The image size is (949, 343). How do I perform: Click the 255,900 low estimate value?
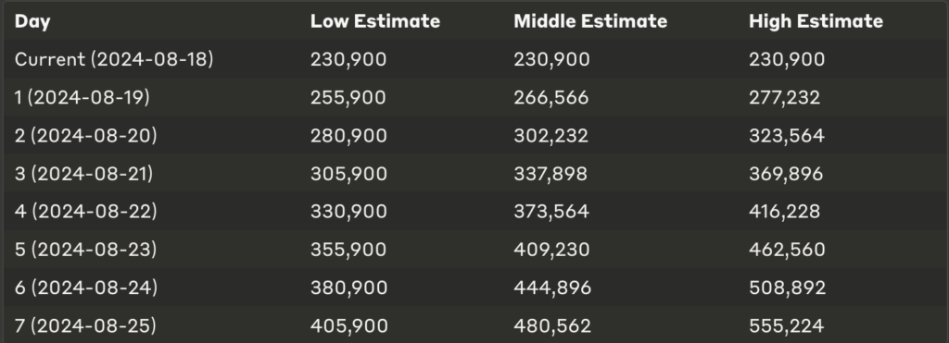point(348,97)
